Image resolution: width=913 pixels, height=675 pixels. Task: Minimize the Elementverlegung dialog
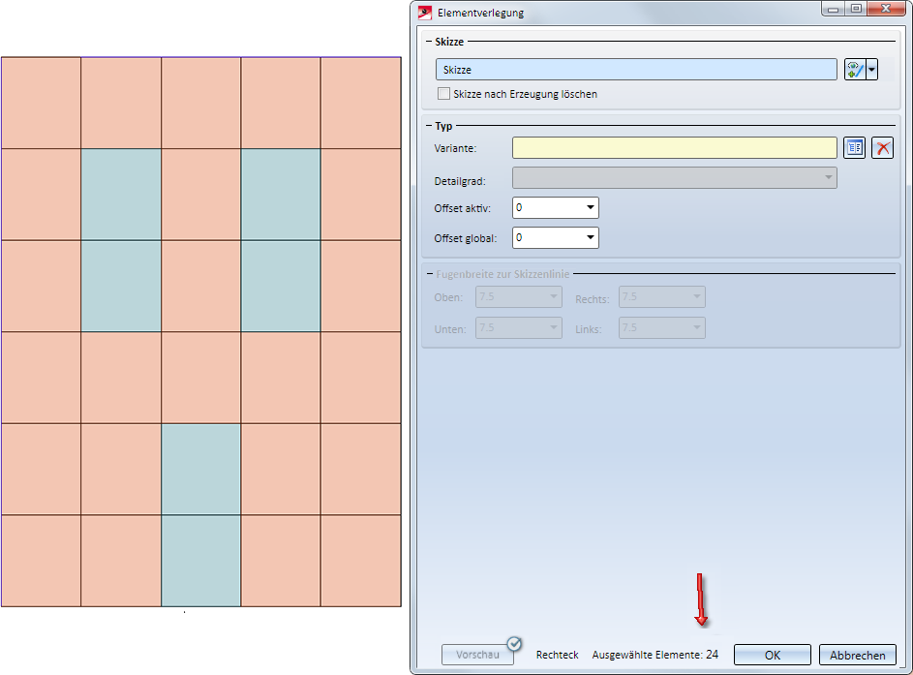click(834, 9)
